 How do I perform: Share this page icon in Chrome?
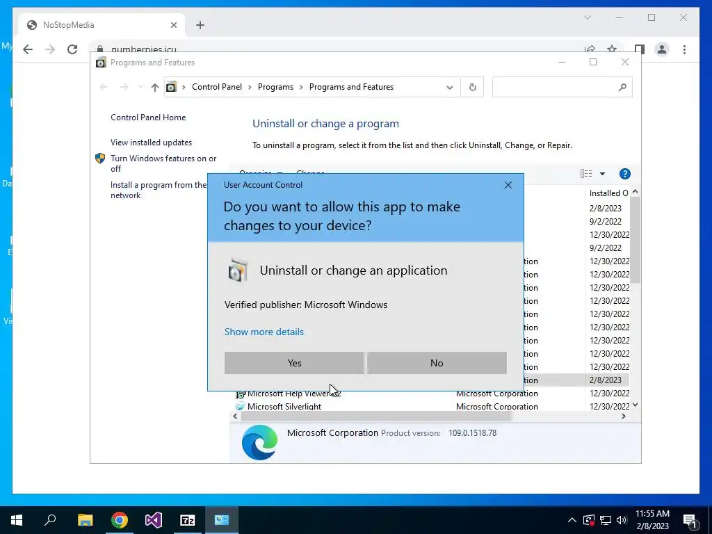(590, 49)
